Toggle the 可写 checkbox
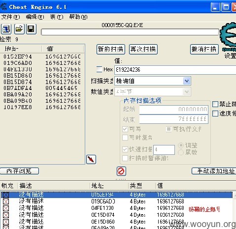The width and height of the screenshot is (236, 229). point(125,129)
